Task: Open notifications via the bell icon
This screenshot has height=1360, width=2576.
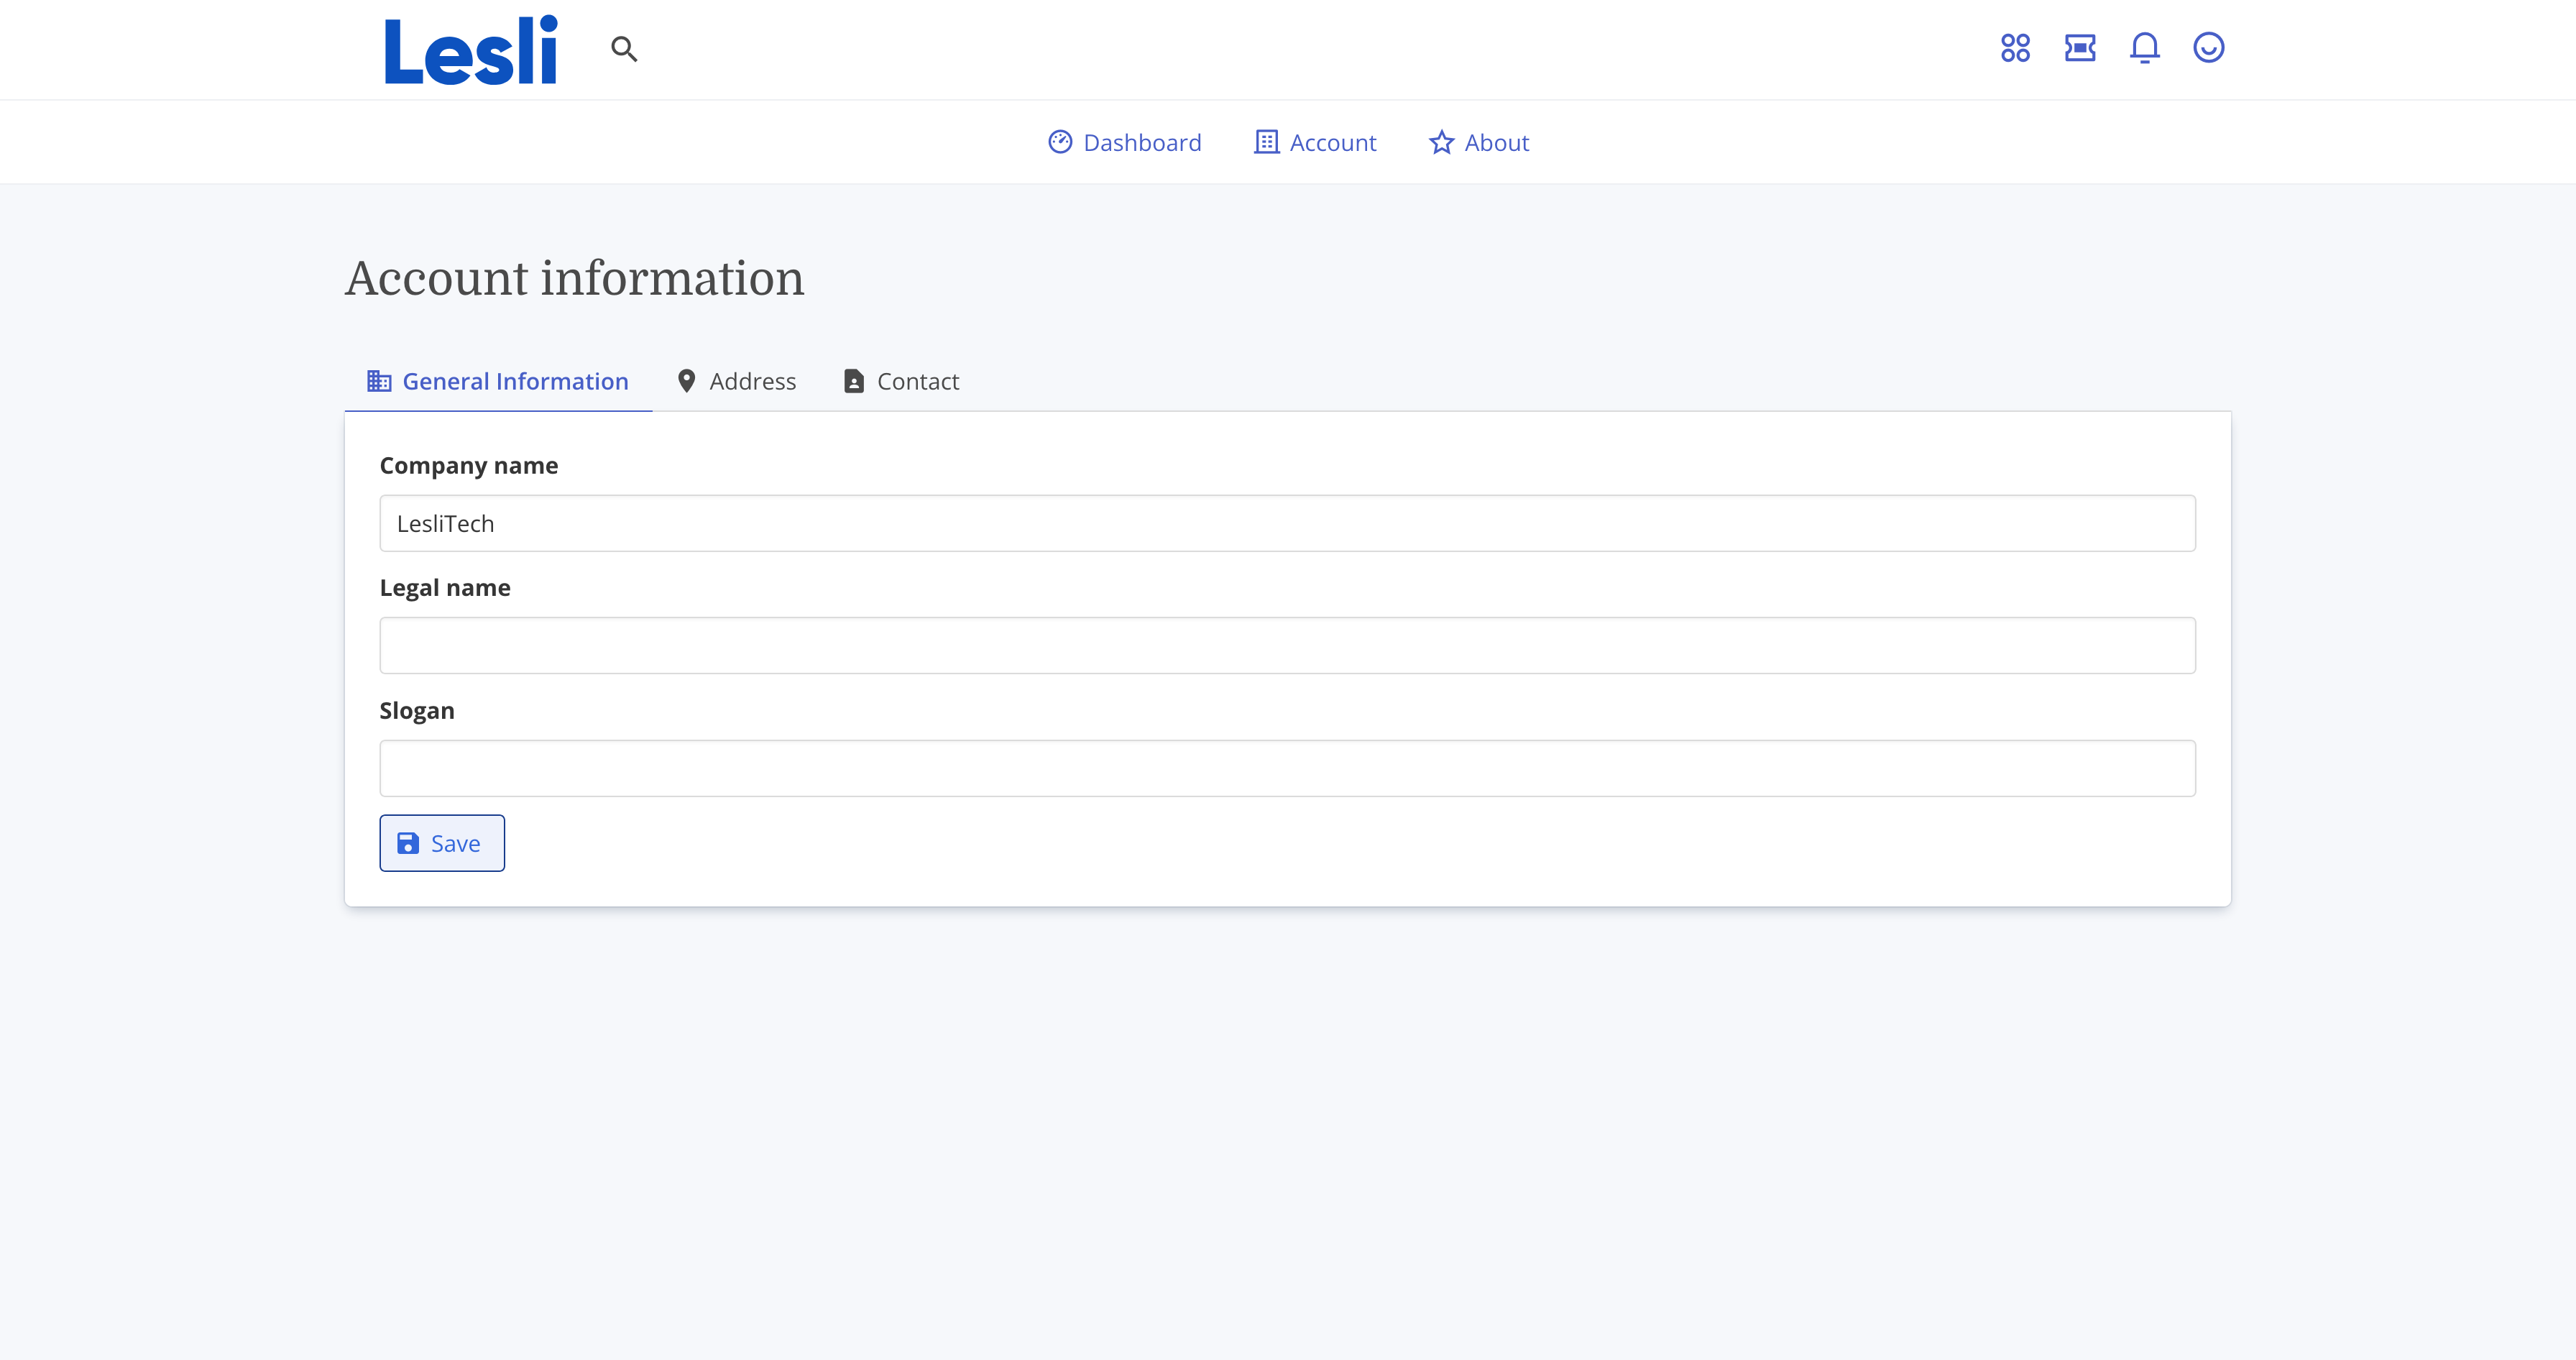Action: (2145, 48)
